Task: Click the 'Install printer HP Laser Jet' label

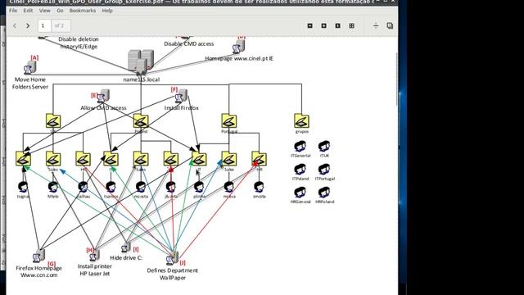Action: (95, 270)
